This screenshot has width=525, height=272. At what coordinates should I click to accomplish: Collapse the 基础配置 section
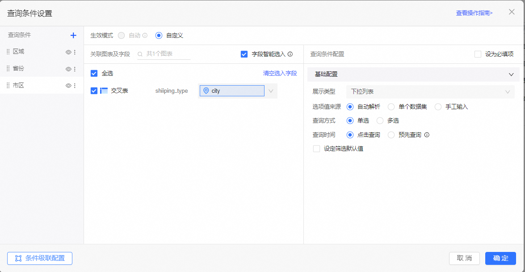pyautogui.click(x=511, y=74)
